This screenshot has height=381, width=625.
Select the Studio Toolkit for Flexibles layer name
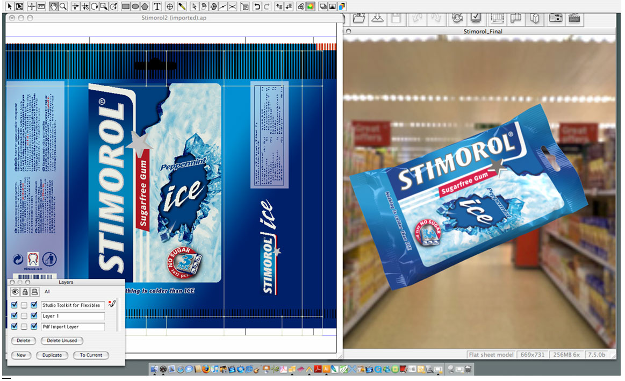(x=73, y=305)
